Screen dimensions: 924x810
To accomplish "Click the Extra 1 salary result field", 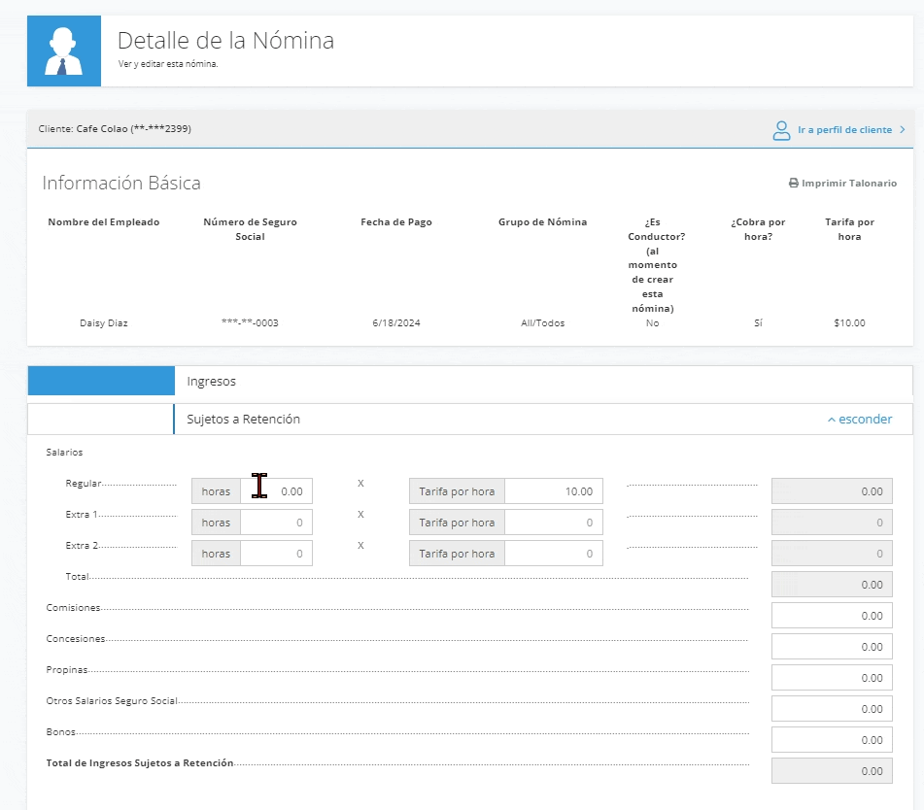I will coord(832,523).
